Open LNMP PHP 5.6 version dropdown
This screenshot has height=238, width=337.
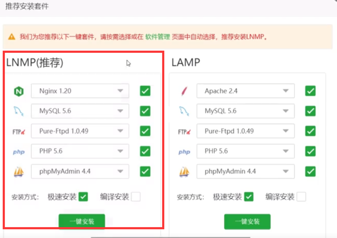coord(80,151)
